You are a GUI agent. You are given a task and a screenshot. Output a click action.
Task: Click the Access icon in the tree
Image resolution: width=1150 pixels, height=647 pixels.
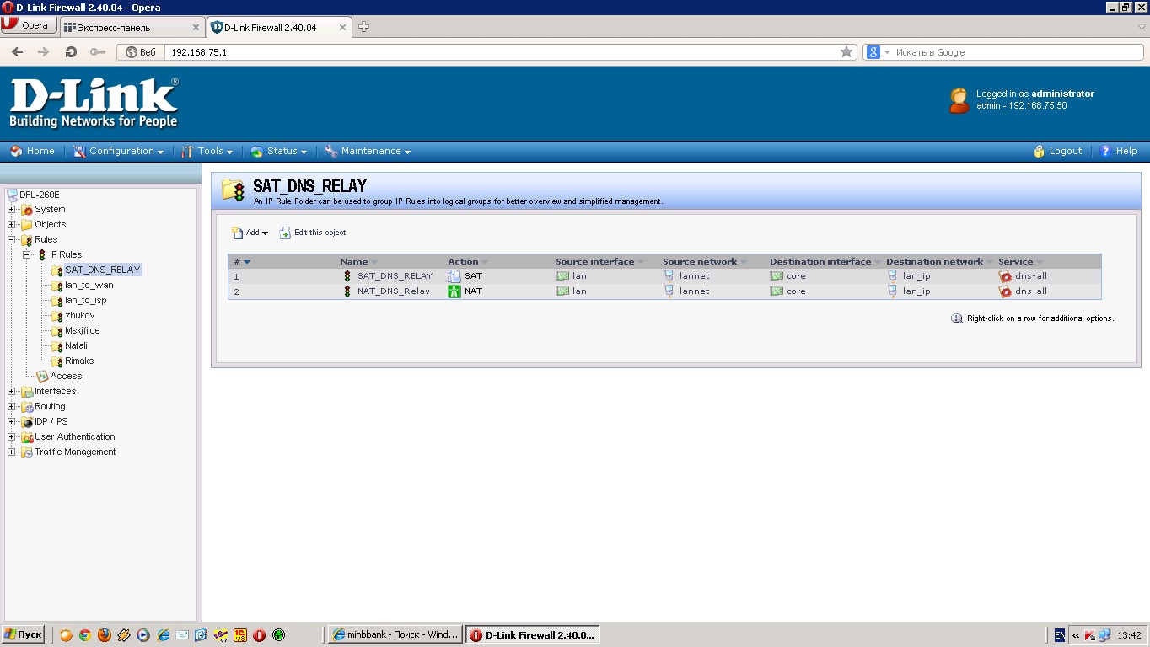click(x=42, y=377)
